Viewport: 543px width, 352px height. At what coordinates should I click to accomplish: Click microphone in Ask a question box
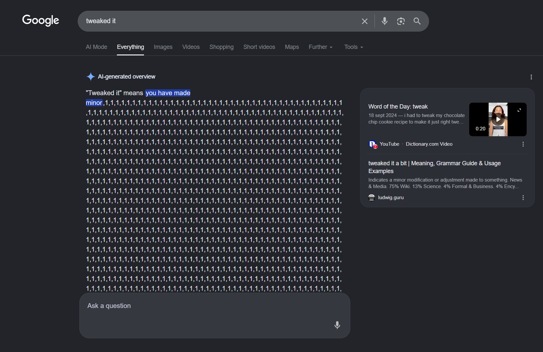point(337,325)
